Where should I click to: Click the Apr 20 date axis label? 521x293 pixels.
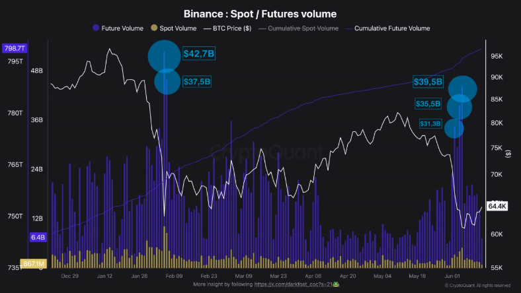[348, 276]
